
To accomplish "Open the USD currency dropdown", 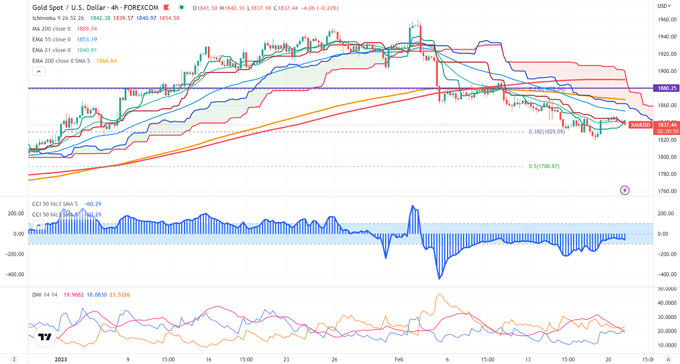I will [662, 6].
